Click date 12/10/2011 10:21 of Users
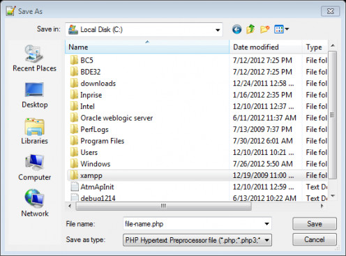The height and width of the screenshot is (256, 346). point(263,152)
